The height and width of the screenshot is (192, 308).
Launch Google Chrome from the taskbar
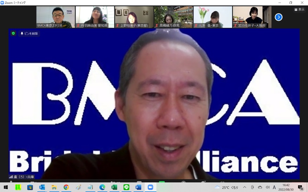click(66, 187)
